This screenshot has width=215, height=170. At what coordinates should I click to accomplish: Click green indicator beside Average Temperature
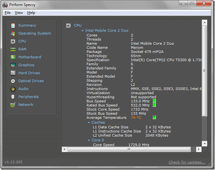[x=154, y=117]
